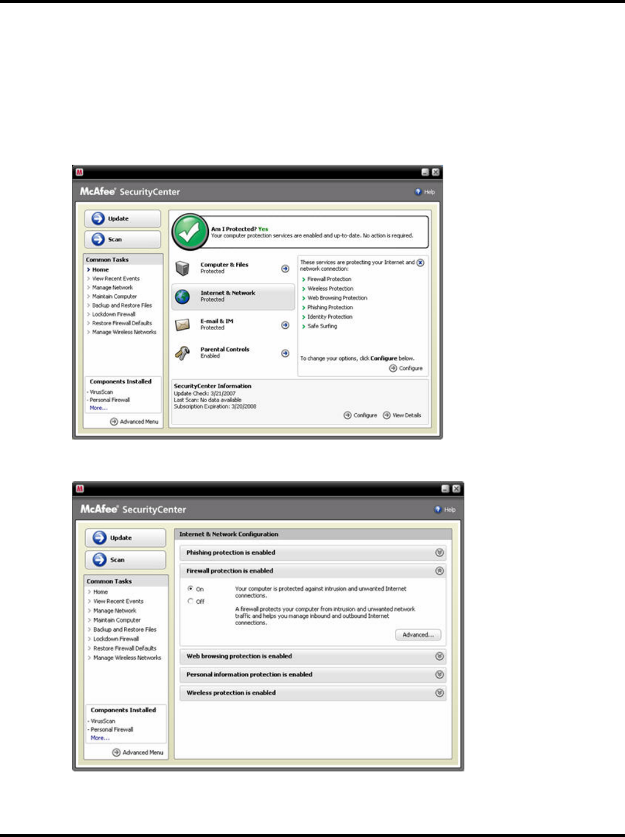The image size is (625, 837).
Task: Minimize the upper SecurityCenter window
Action: point(425,173)
